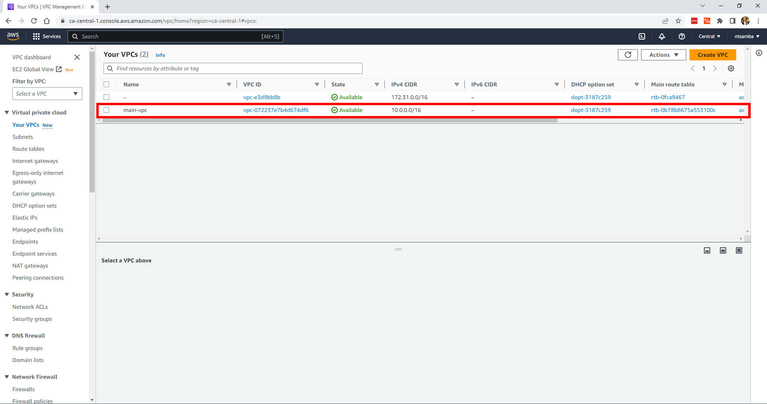
Task: Expand the Central region selector
Action: [709, 36]
